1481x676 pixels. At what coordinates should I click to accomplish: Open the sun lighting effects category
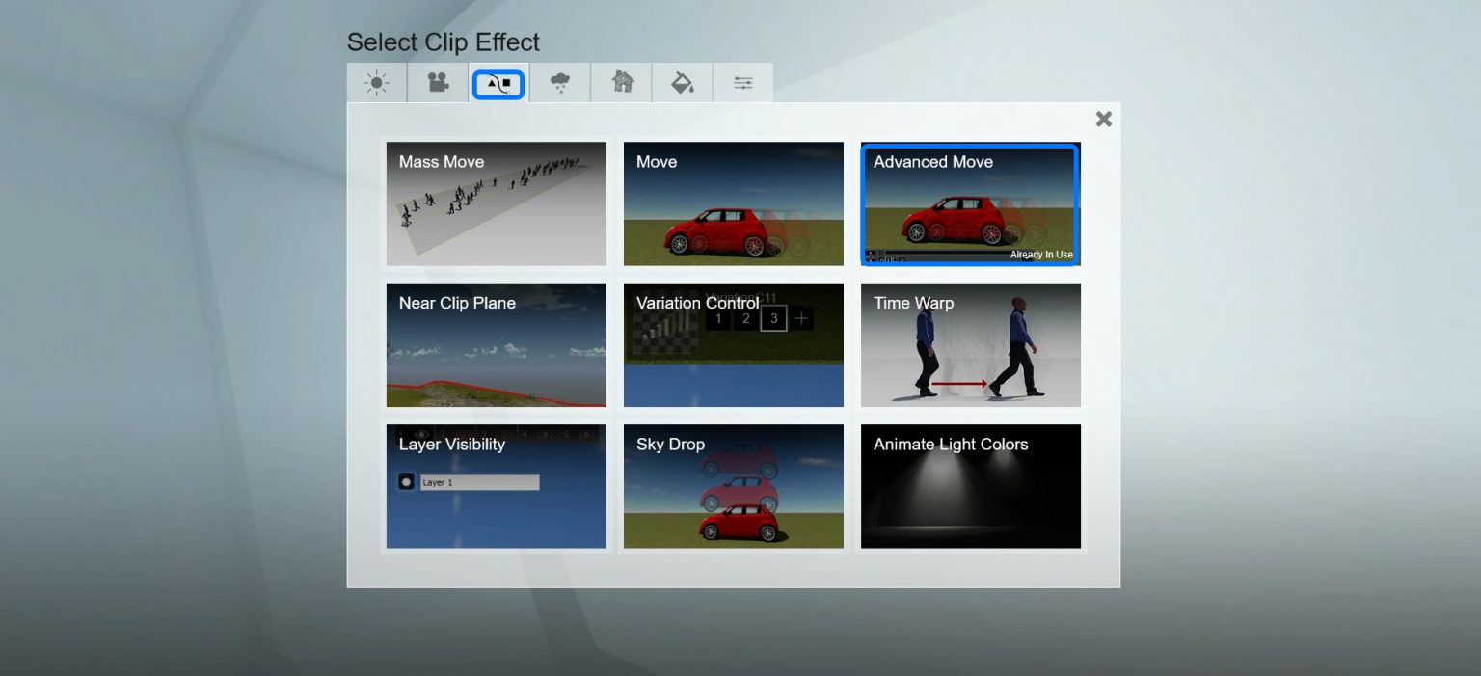point(376,83)
